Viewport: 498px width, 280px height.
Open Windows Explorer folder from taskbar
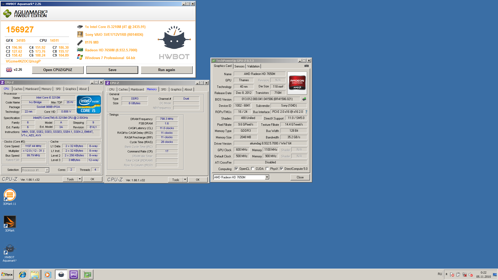pyautogui.click(x=34, y=275)
